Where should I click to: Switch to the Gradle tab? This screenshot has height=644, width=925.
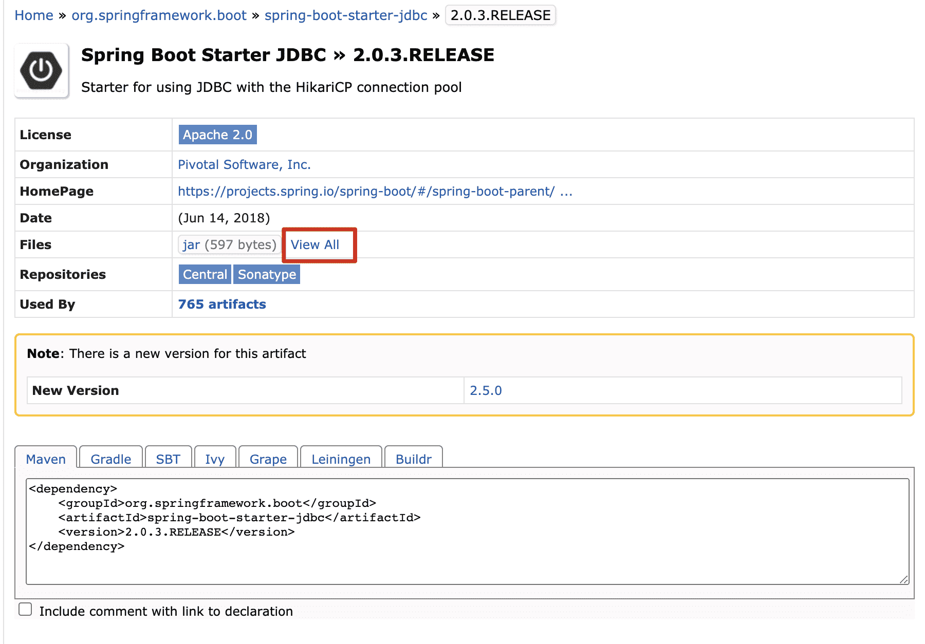111,459
